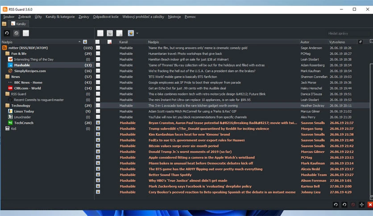Click the first refresh icon in status bar
This screenshot has width=373, height=216.
(336, 204)
